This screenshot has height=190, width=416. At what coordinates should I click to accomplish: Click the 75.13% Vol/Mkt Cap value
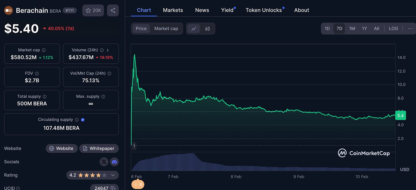tap(91, 81)
